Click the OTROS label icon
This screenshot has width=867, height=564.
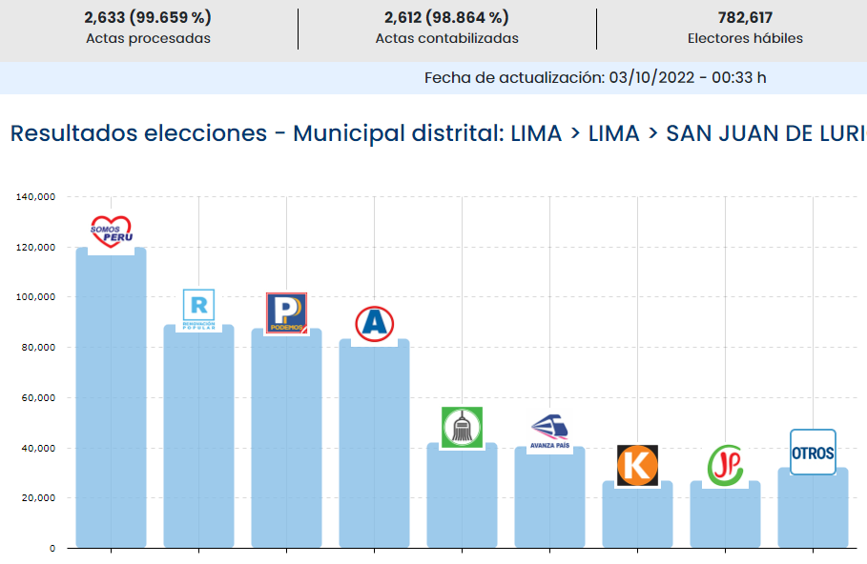pyautogui.click(x=813, y=453)
